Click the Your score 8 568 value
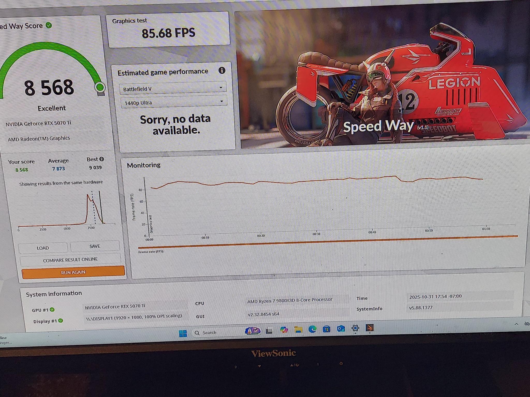The width and height of the screenshot is (530, 397). [21, 170]
